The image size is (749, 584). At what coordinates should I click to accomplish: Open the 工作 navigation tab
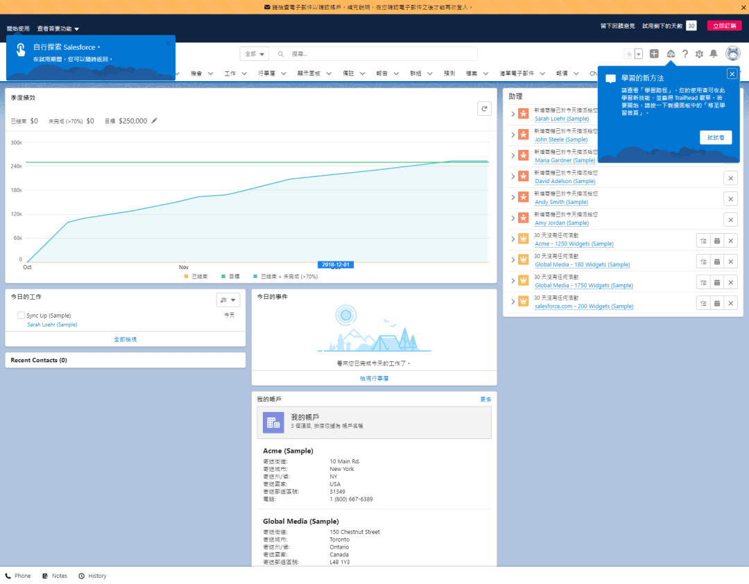click(x=230, y=74)
